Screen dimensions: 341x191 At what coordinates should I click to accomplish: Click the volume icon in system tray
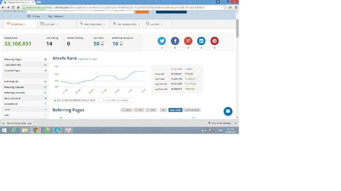(x=206, y=131)
